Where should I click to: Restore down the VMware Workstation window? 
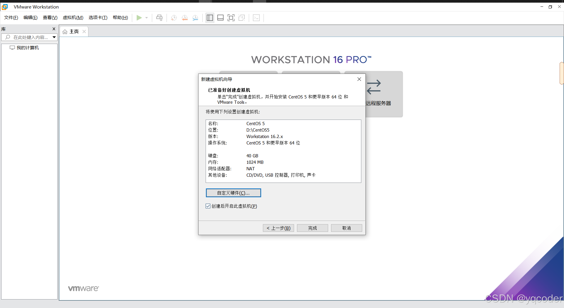tap(550, 7)
